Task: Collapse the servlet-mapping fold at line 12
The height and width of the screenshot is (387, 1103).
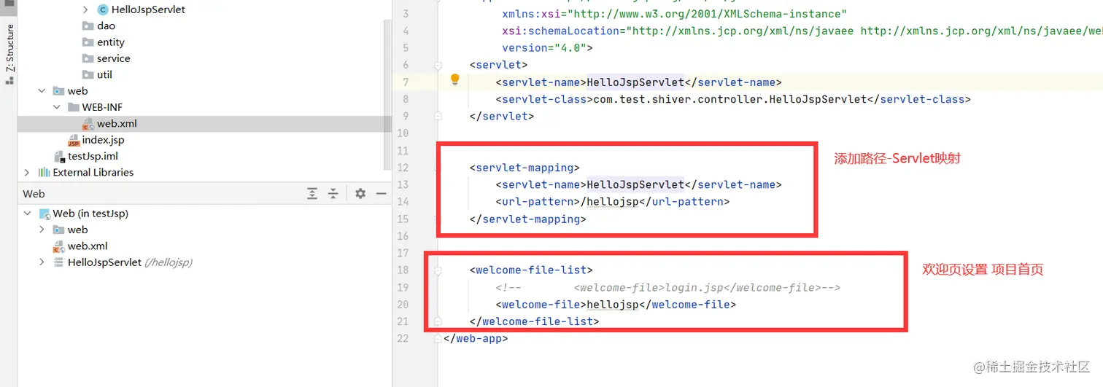Action: tap(438, 168)
